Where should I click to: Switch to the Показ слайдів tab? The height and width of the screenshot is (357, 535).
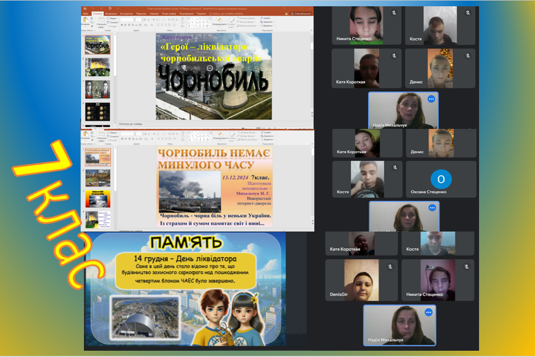click(169, 14)
